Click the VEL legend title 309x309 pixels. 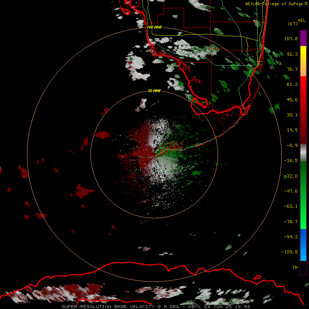(x=301, y=21)
